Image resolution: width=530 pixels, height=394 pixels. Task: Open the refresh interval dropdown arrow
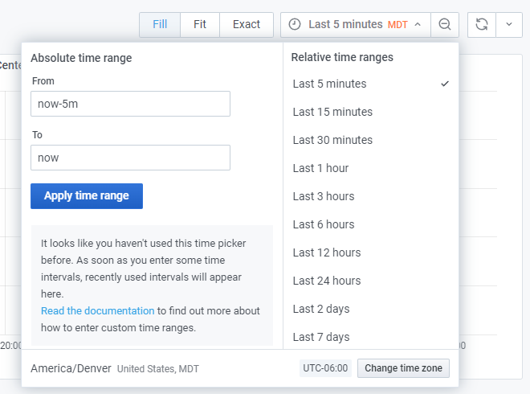click(509, 25)
